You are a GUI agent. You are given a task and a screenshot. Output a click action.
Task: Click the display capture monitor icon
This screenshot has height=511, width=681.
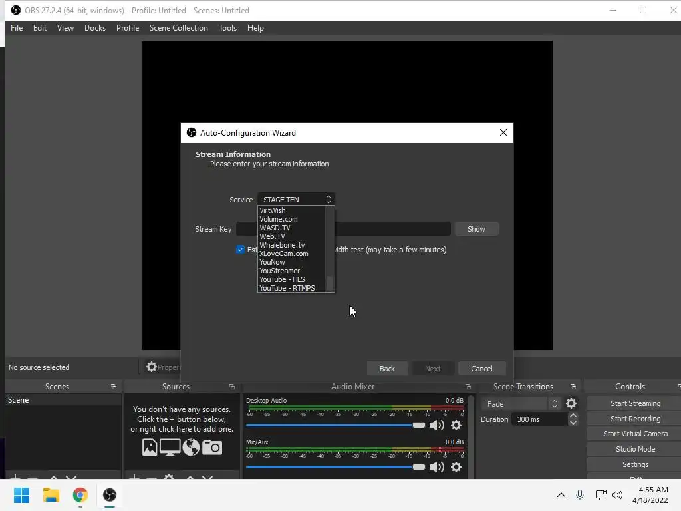170,447
